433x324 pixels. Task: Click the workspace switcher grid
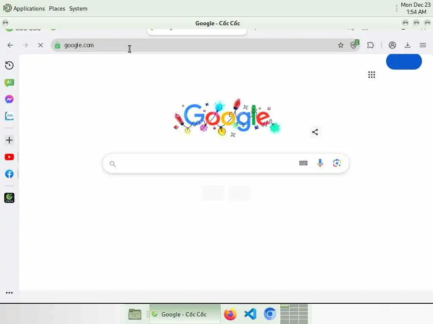[x=294, y=314]
